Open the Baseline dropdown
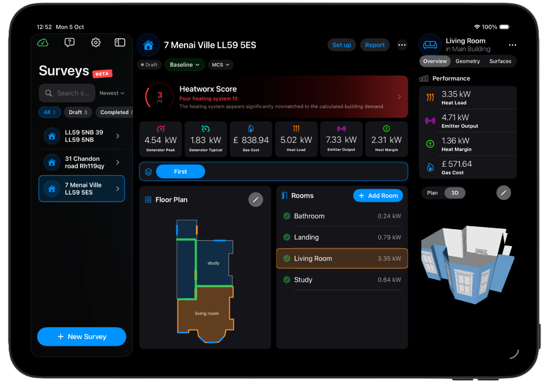 pyautogui.click(x=184, y=65)
